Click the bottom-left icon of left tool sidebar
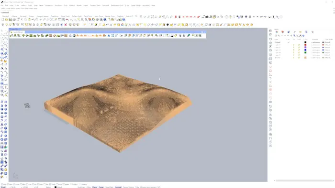Screen dimensions: 335x188 click(x=2, y=177)
